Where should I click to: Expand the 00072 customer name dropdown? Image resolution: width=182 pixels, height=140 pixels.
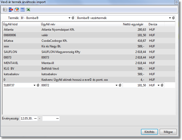(116, 85)
